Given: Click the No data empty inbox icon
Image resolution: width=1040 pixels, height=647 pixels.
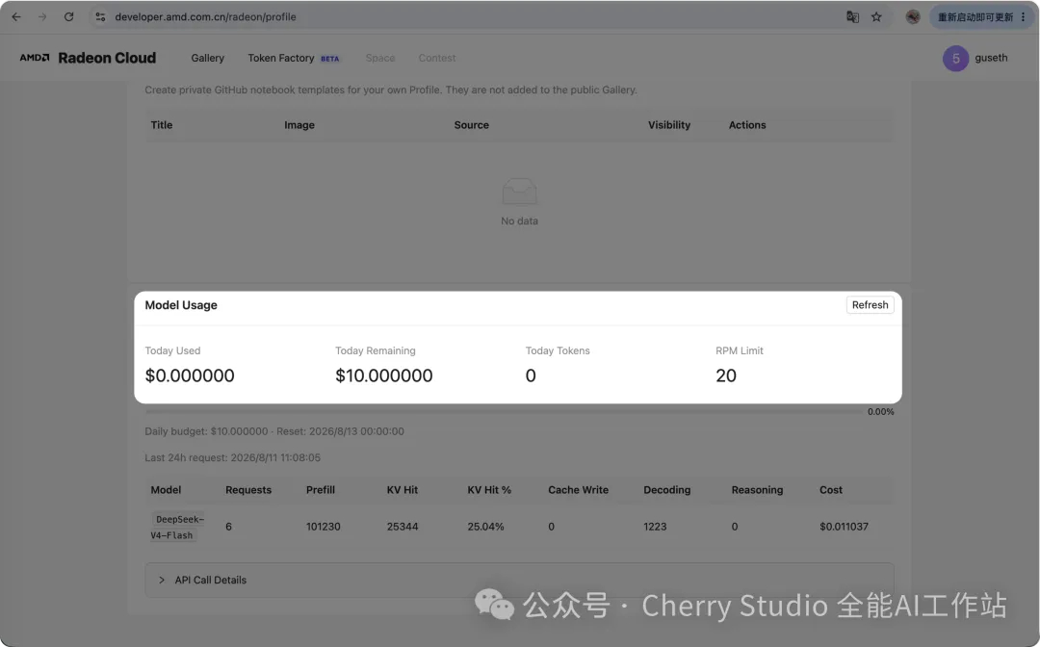Looking at the screenshot, I should 519,192.
